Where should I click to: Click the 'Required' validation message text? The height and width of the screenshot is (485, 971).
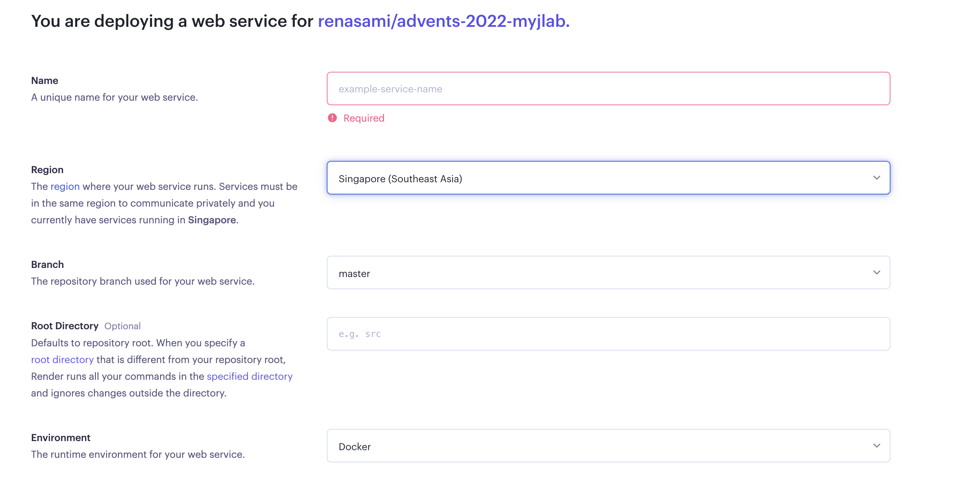(x=363, y=118)
